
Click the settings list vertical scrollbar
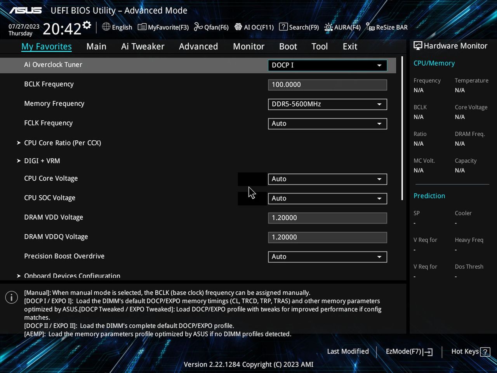click(x=402, y=128)
